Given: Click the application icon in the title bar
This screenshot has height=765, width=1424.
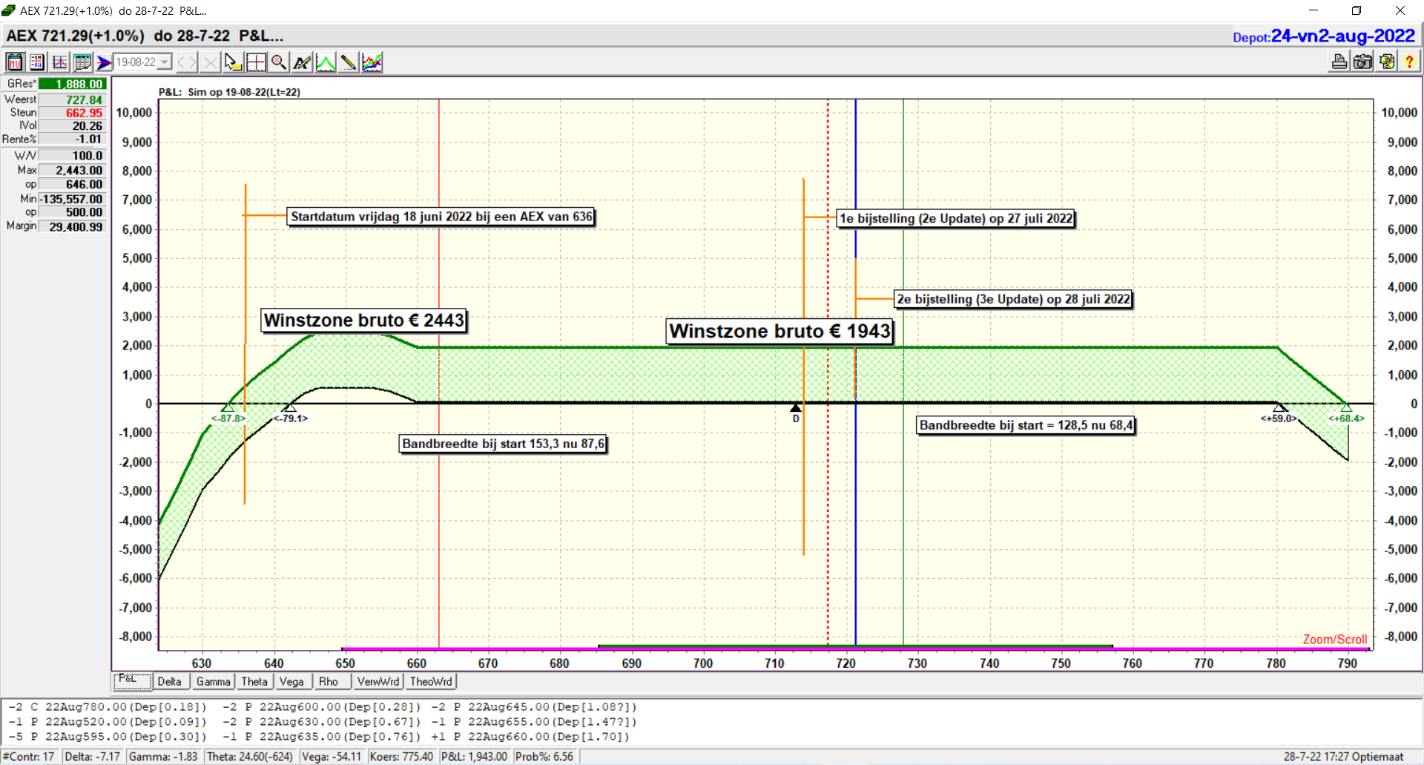Looking at the screenshot, I should coord(9,10).
